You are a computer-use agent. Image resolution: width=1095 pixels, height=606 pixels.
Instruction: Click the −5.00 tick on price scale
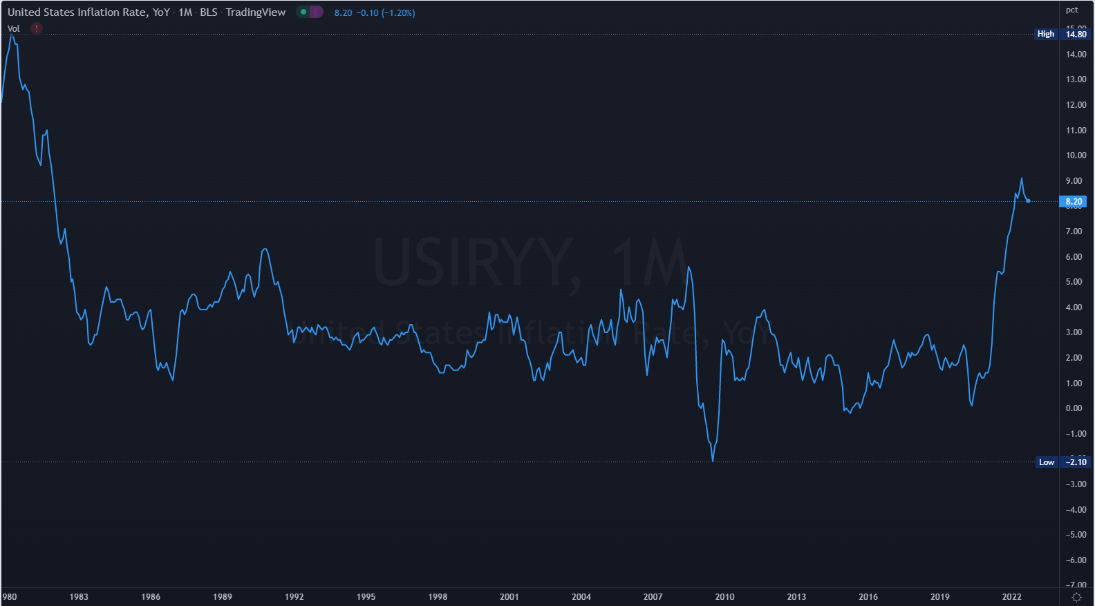pyautogui.click(x=1076, y=535)
